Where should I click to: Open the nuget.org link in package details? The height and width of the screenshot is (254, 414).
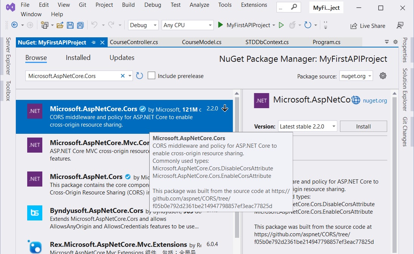click(x=375, y=100)
